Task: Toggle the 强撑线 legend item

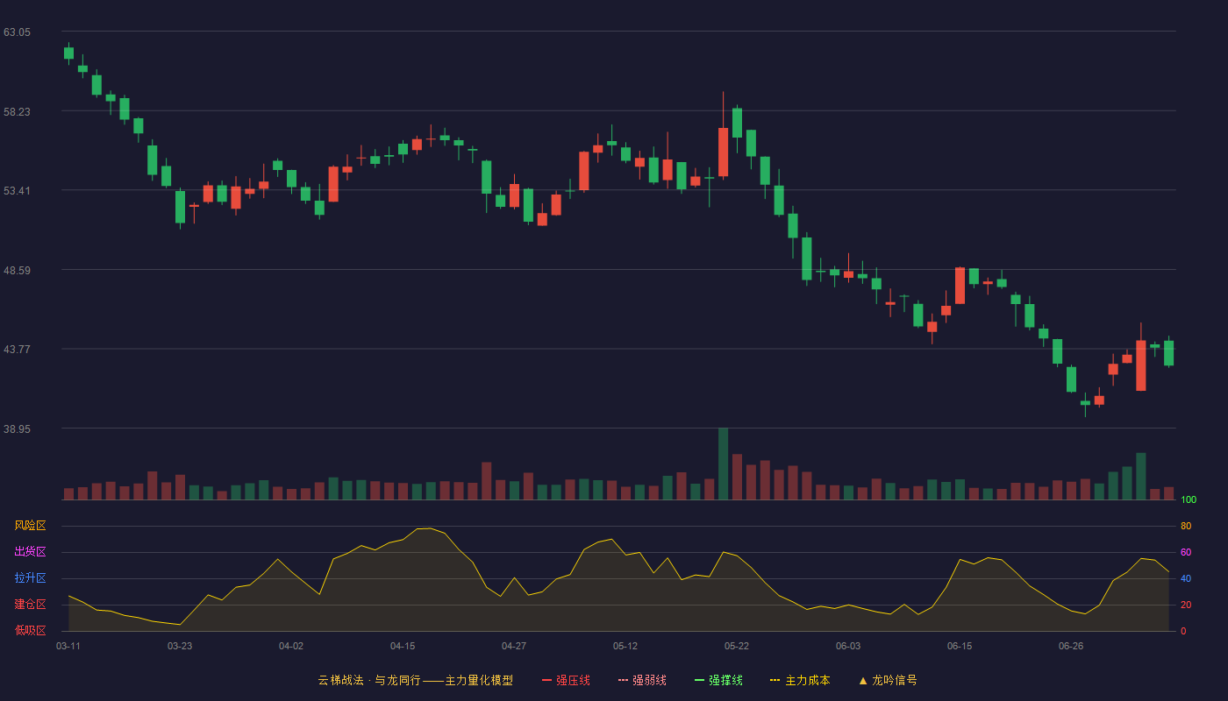Action: coord(718,680)
